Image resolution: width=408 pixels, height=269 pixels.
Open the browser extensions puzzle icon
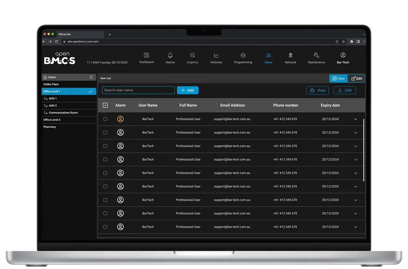[x=351, y=41]
